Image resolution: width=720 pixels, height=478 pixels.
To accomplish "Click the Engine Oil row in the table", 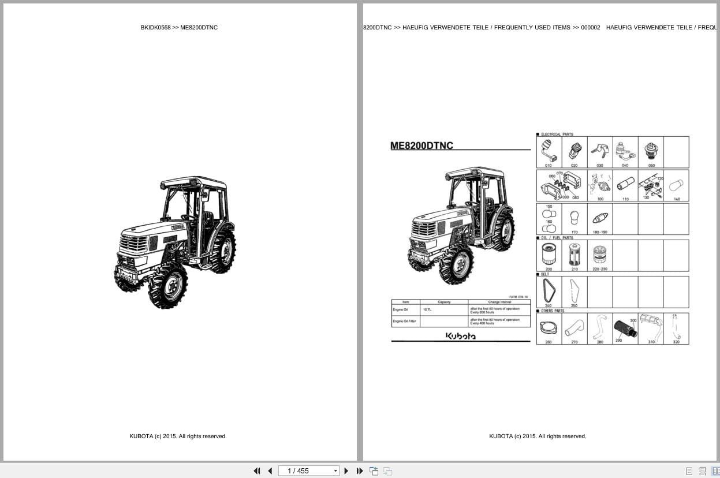I will pos(461,310).
